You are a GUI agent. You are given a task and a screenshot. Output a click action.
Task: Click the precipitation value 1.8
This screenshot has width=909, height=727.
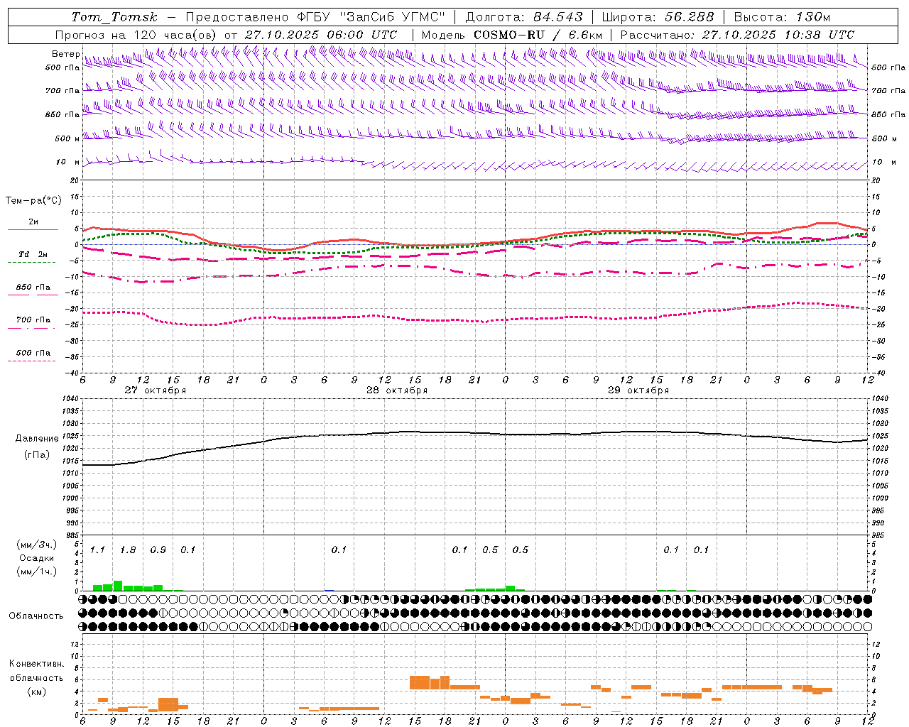coord(128,550)
